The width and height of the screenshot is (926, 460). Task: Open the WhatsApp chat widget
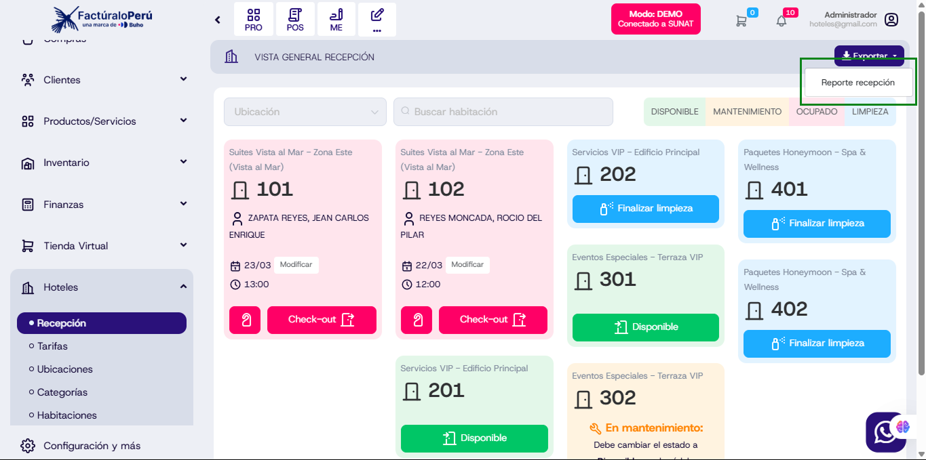884,432
